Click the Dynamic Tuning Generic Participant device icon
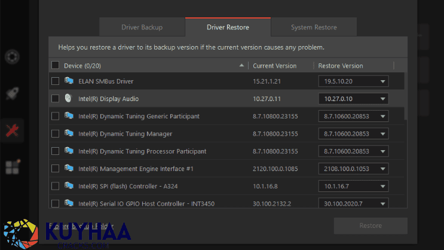The width and height of the screenshot is (444, 250). (69, 115)
